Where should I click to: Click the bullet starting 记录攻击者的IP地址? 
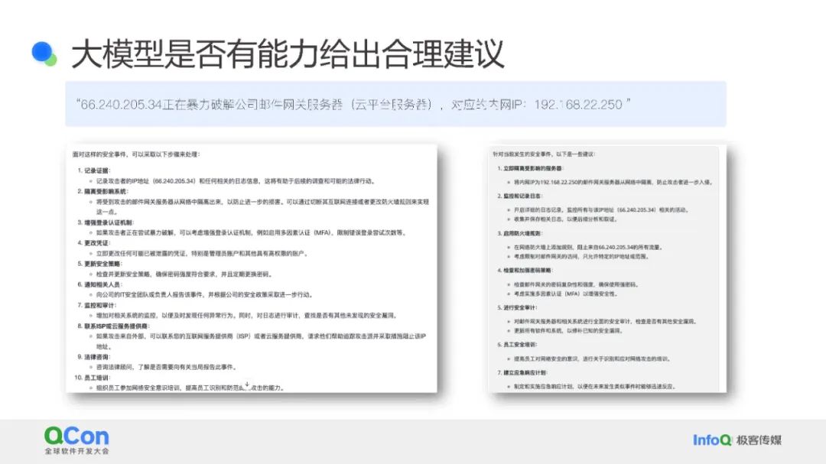pyautogui.click(x=236, y=180)
